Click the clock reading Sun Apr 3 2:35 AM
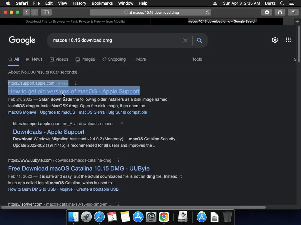Screen dimensions: 301x225 241,3
